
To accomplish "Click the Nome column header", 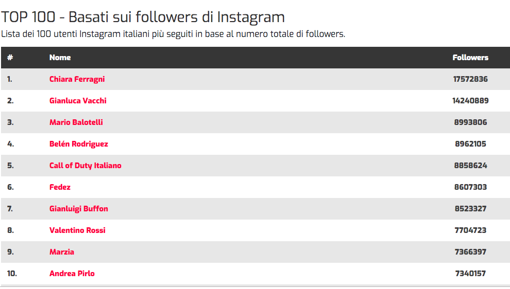I will [60, 58].
